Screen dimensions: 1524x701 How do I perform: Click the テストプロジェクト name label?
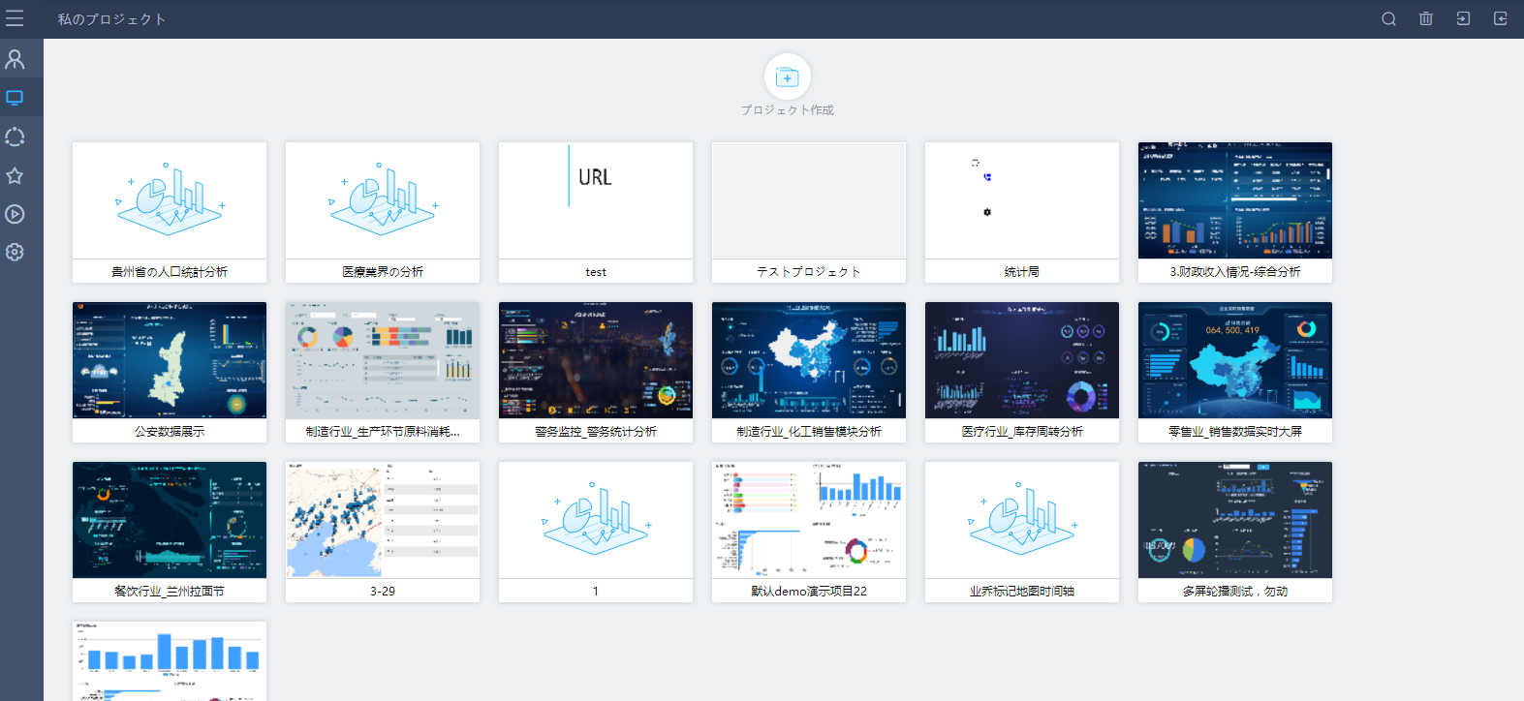809,272
